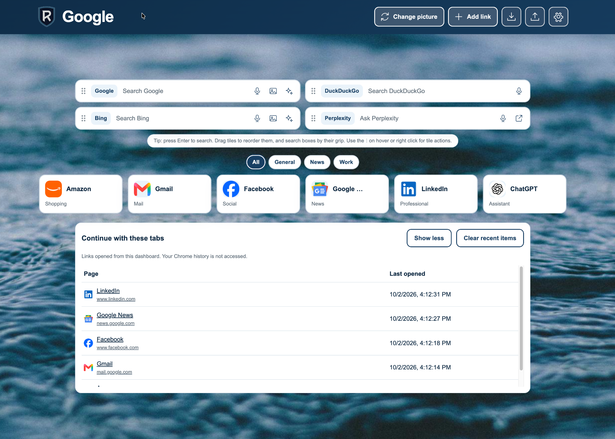The width and height of the screenshot is (615, 439).
Task: Click the microphone icon in the DuckDuckGo search box
Action: (x=519, y=91)
